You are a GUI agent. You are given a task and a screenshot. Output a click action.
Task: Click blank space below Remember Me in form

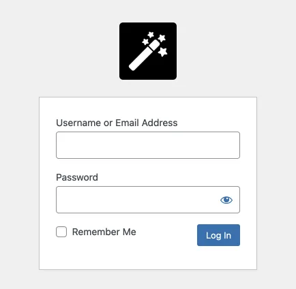114,254
